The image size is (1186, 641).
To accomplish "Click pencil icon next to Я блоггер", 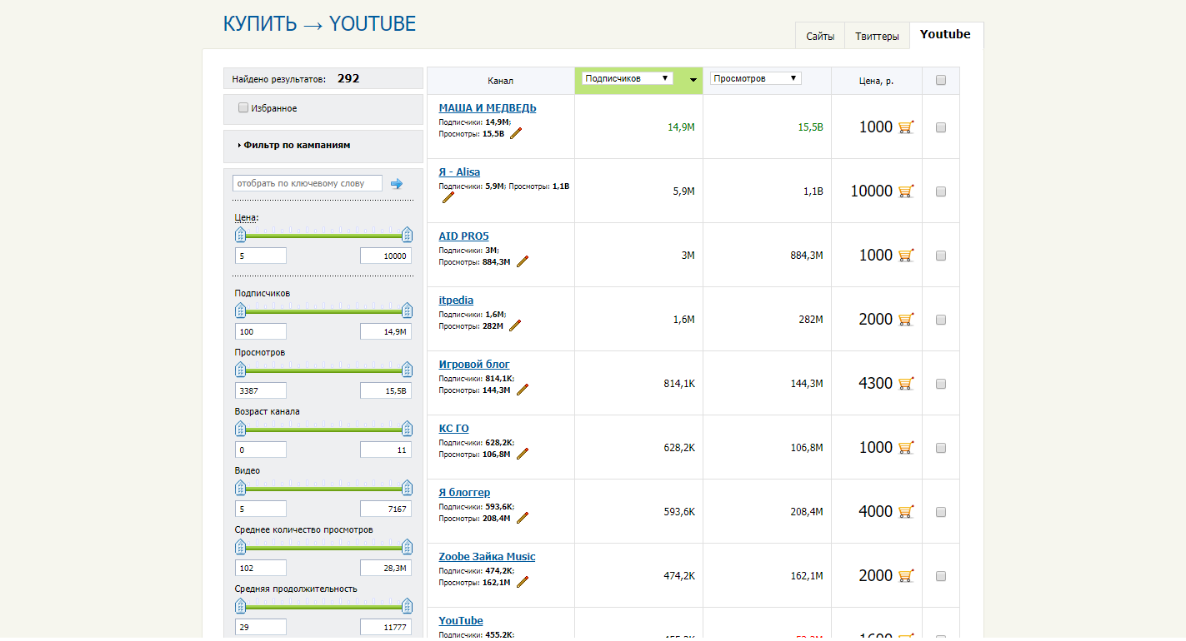I will click(523, 518).
